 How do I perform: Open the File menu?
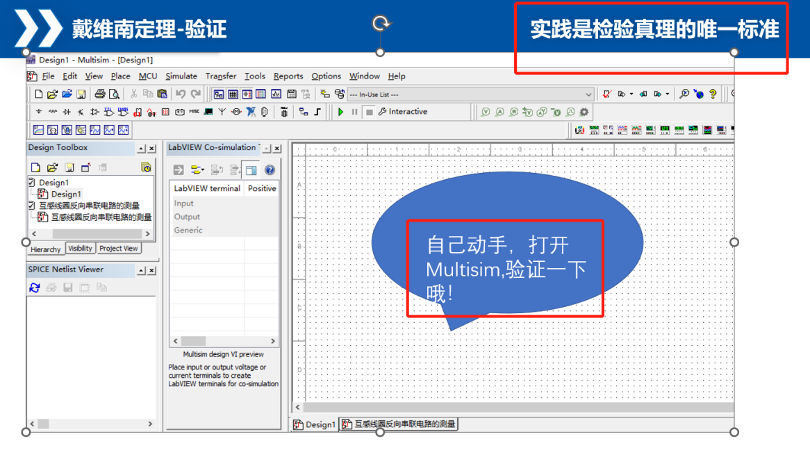[x=48, y=76]
